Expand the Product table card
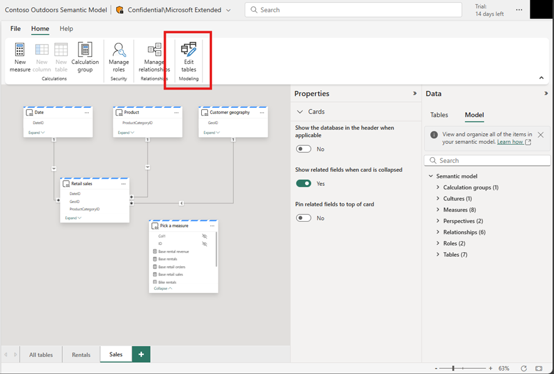554x374 pixels. click(126, 132)
